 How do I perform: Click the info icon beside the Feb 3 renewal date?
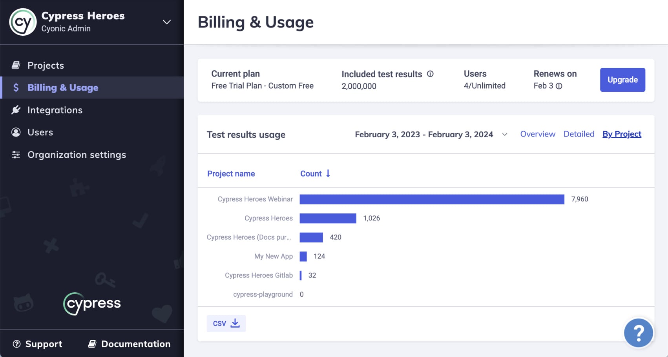[x=559, y=86]
